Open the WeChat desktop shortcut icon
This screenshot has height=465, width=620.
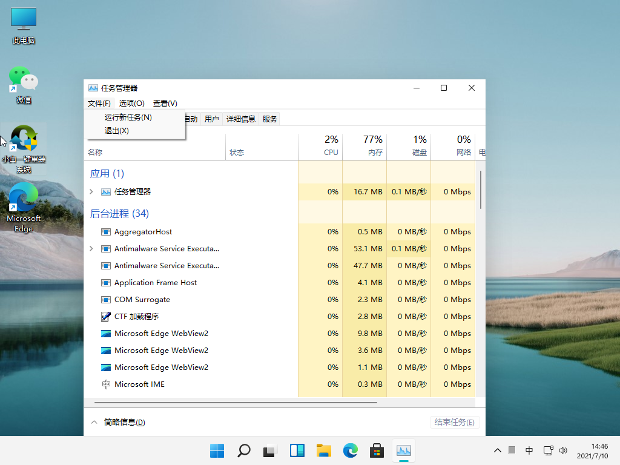click(24, 81)
